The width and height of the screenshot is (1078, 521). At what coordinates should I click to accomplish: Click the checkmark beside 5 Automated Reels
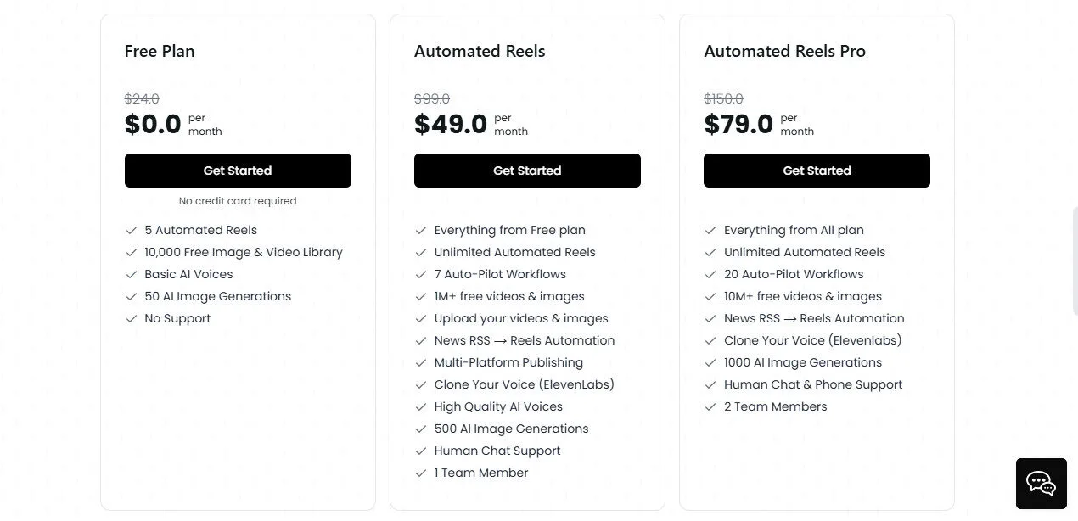132,230
